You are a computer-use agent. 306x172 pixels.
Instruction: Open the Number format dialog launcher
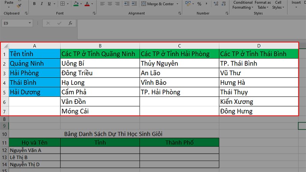click(227, 13)
